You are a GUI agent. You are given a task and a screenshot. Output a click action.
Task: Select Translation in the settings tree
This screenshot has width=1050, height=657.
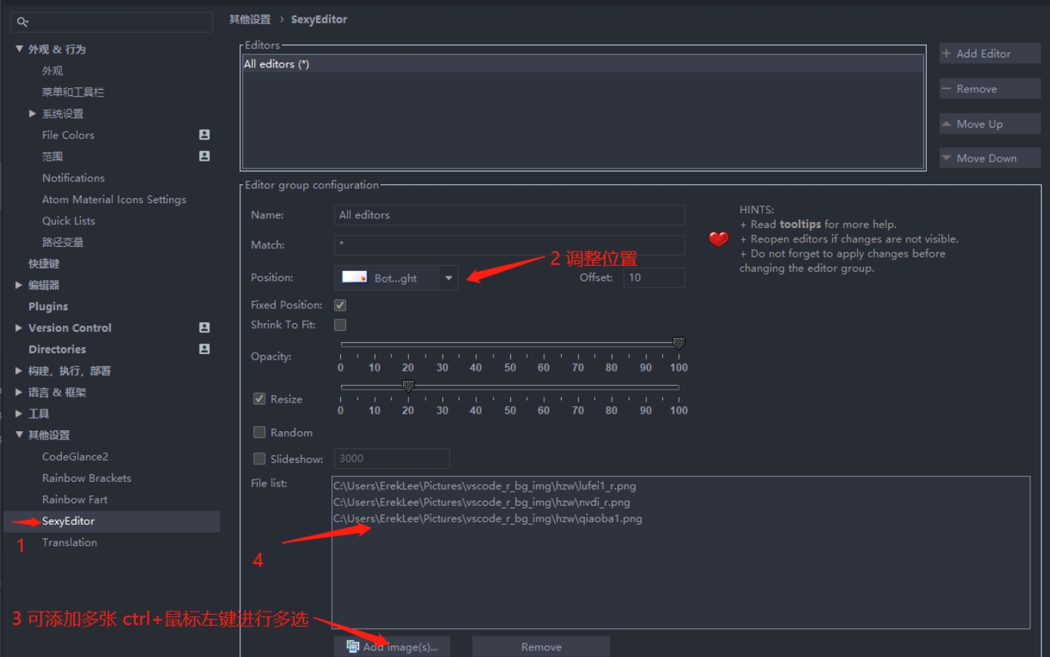[x=70, y=542]
